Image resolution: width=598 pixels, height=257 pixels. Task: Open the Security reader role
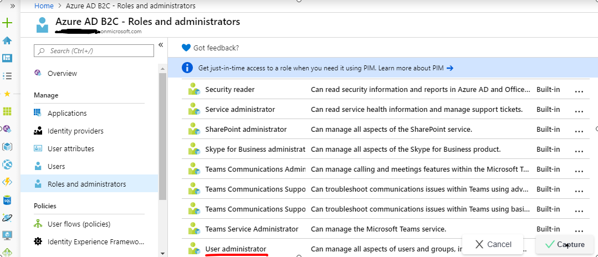pyautogui.click(x=229, y=90)
